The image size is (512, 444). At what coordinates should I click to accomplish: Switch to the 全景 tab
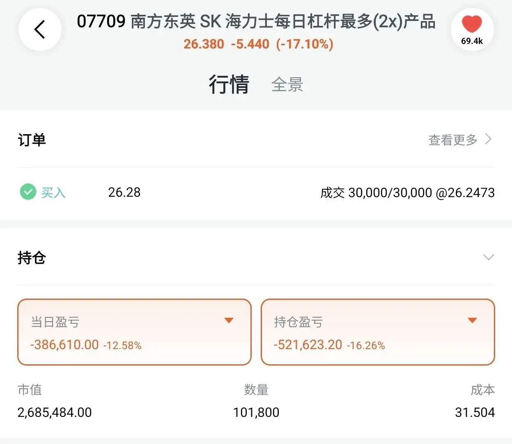click(287, 85)
